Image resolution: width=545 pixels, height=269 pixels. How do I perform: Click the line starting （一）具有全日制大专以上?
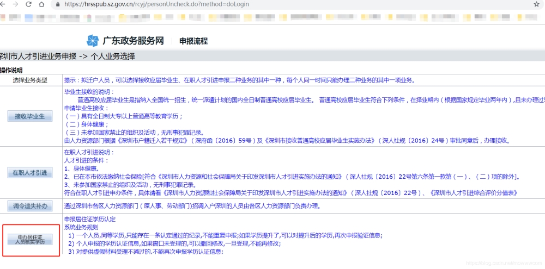pyautogui.click(x=124, y=116)
